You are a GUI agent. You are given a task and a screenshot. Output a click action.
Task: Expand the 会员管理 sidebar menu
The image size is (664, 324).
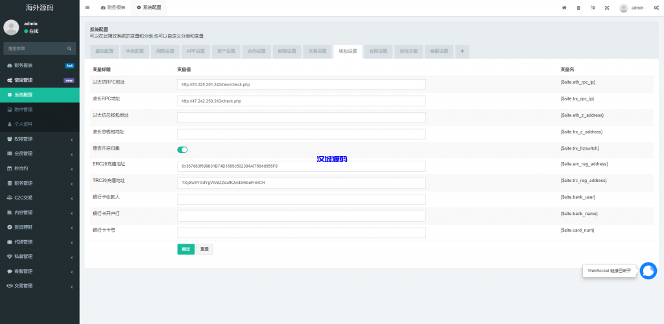(39, 154)
